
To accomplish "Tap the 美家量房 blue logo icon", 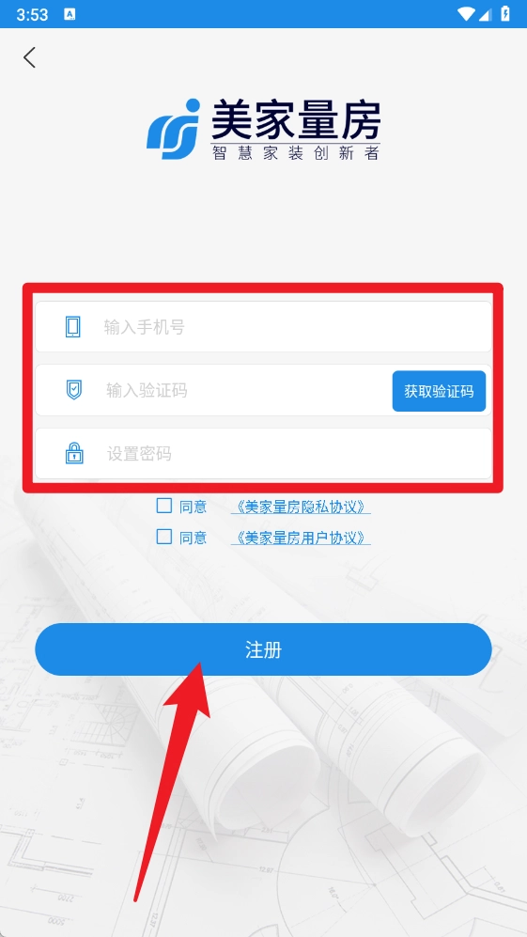I will 173,129.
